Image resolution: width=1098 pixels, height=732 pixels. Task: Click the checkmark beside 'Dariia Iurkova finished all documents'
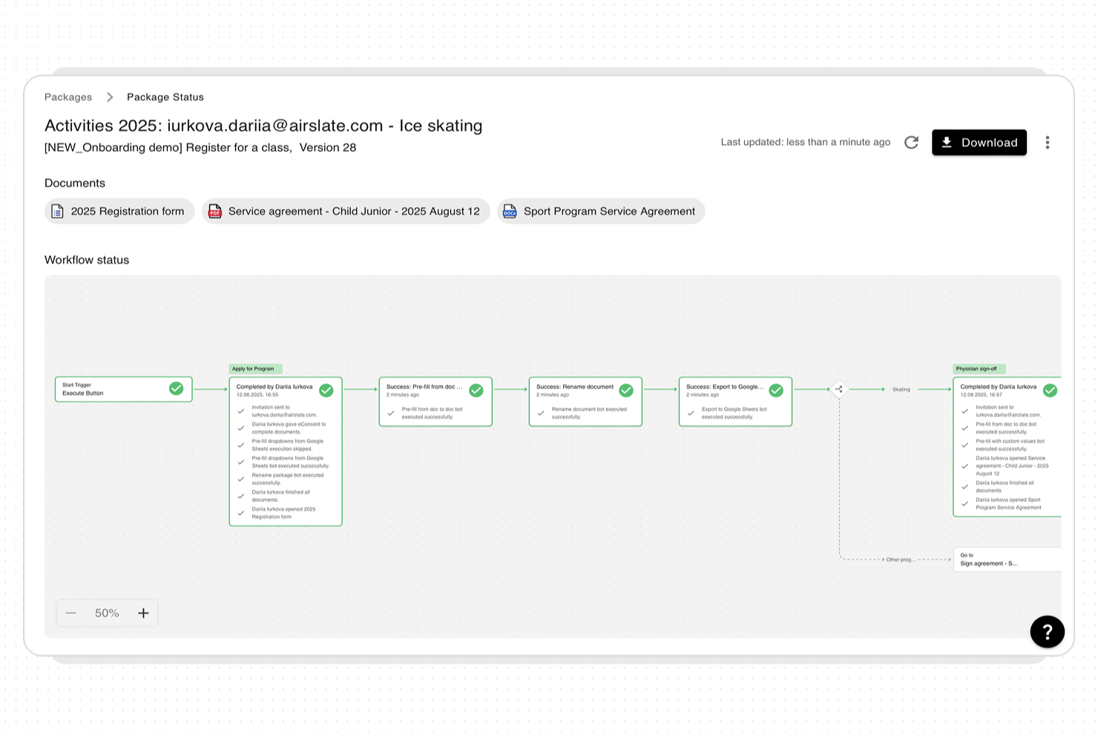pyautogui.click(x=240, y=496)
